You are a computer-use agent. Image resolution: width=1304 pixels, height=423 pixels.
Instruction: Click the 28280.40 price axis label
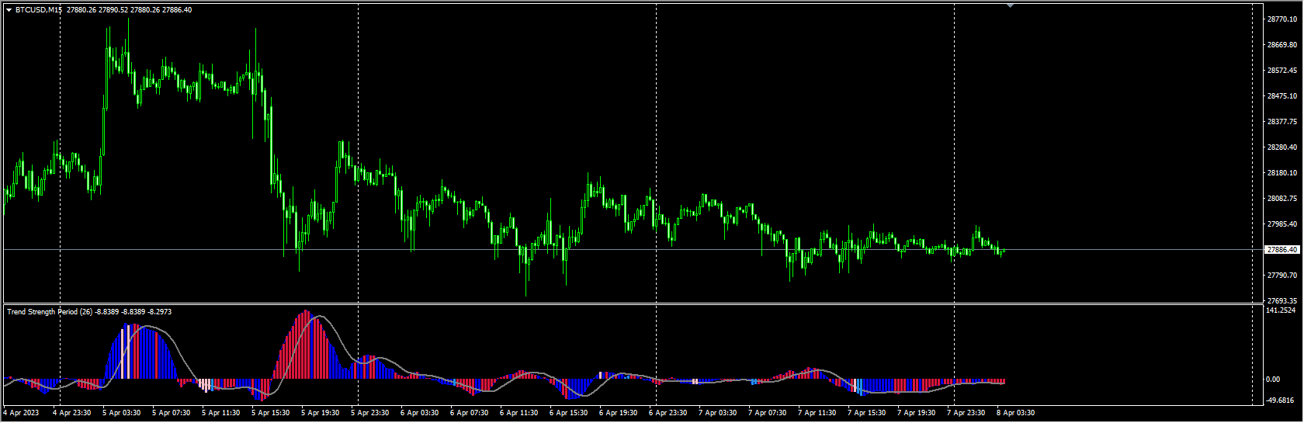click(1282, 147)
